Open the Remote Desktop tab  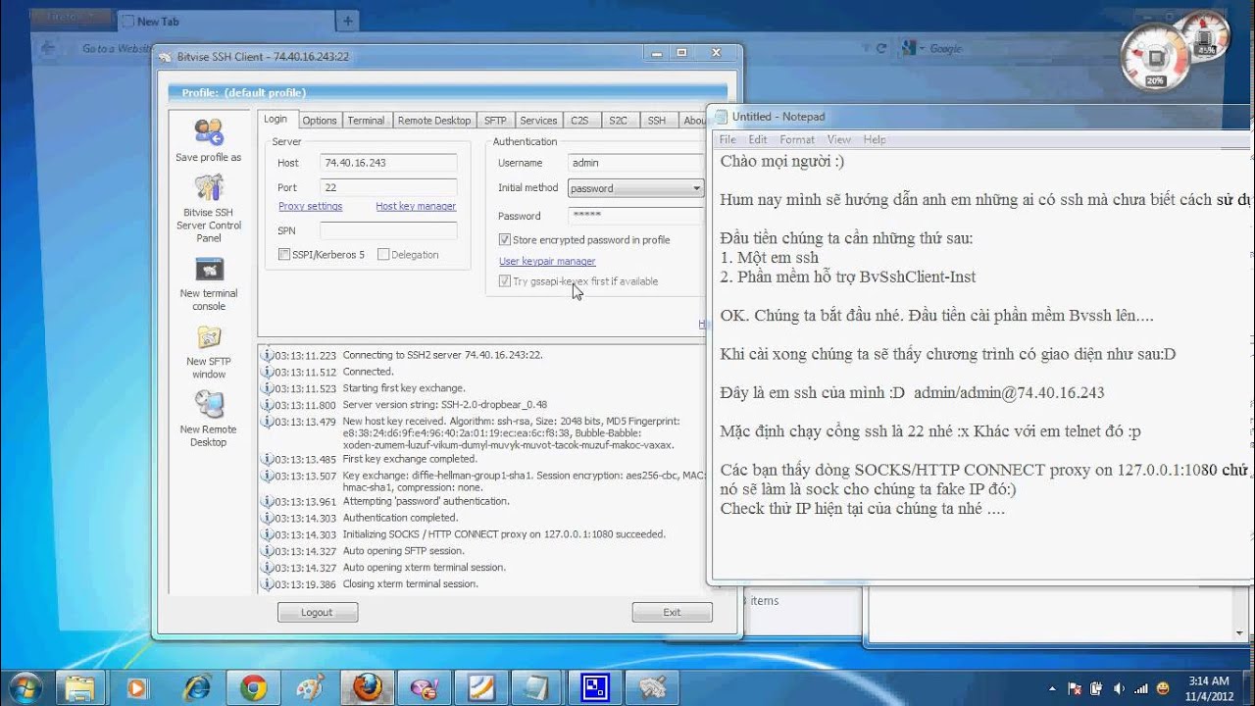(x=434, y=121)
